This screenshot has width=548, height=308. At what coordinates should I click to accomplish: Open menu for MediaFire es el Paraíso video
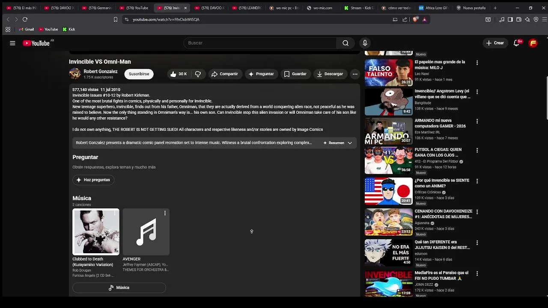tap(477, 273)
